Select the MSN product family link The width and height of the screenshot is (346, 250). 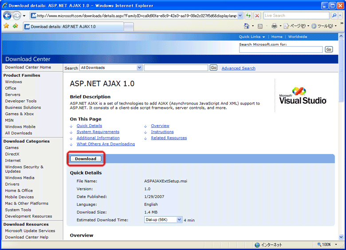coord(9,121)
